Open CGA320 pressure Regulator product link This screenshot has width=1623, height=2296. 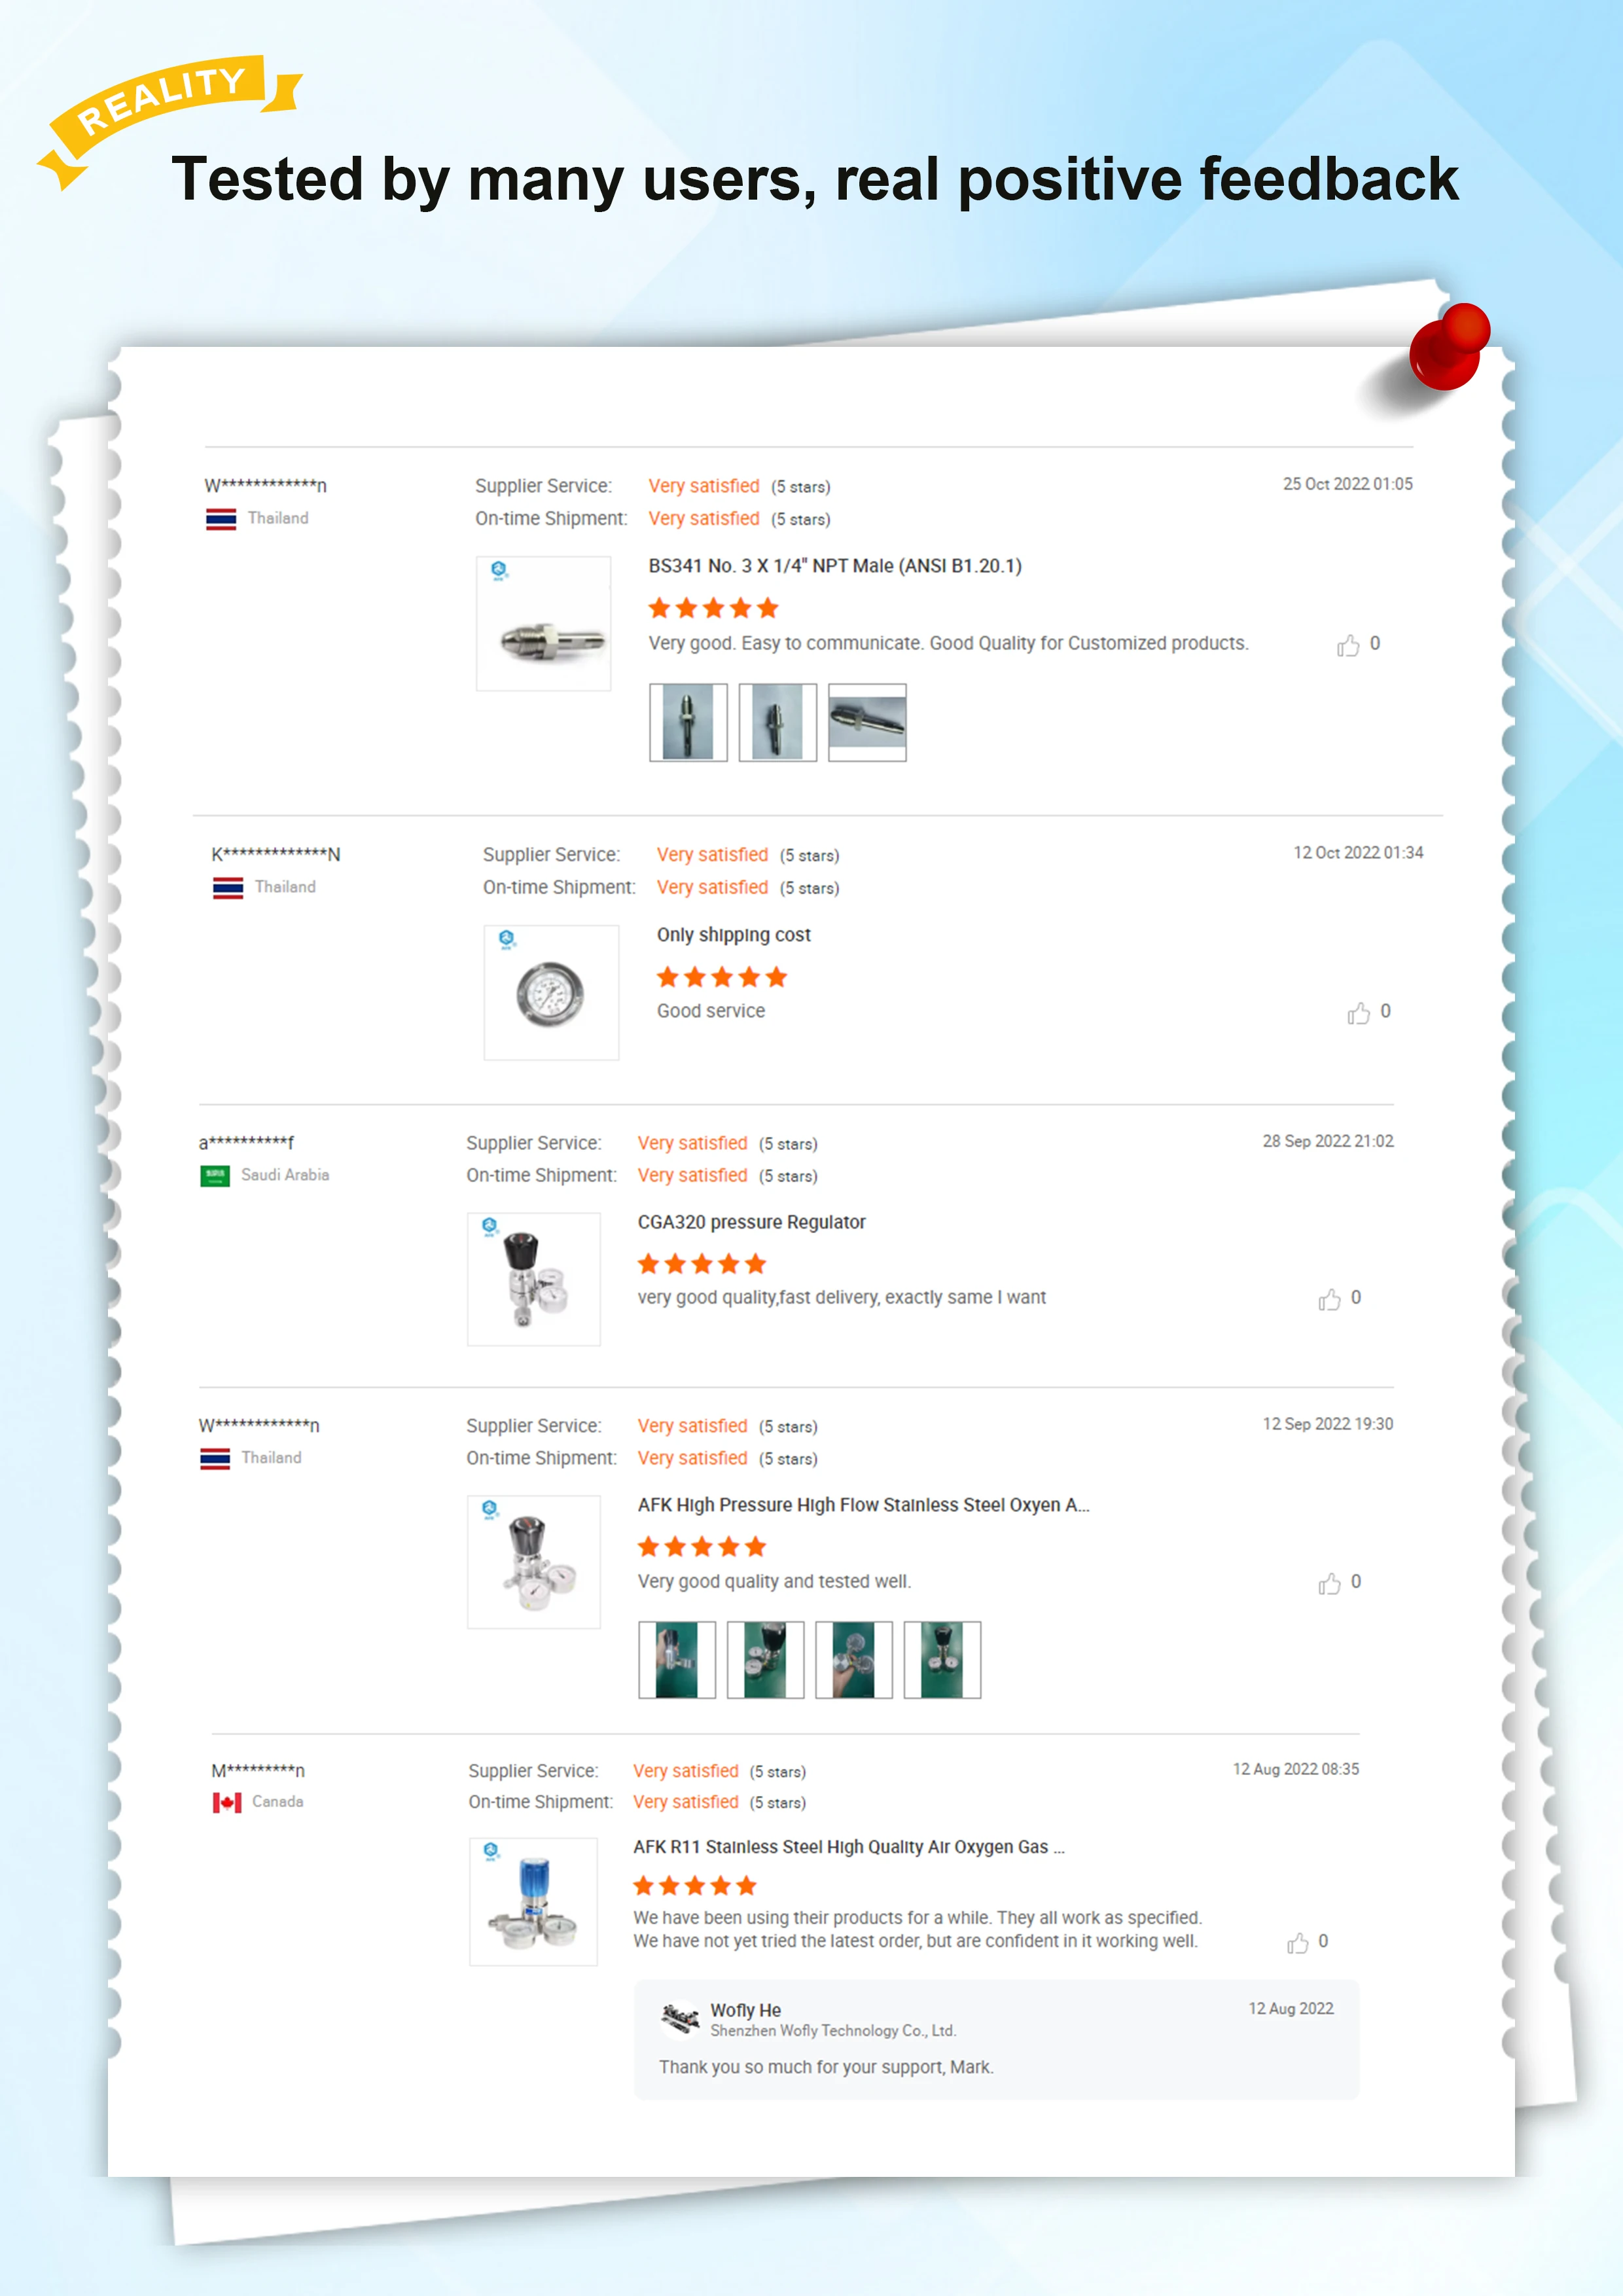(751, 1222)
